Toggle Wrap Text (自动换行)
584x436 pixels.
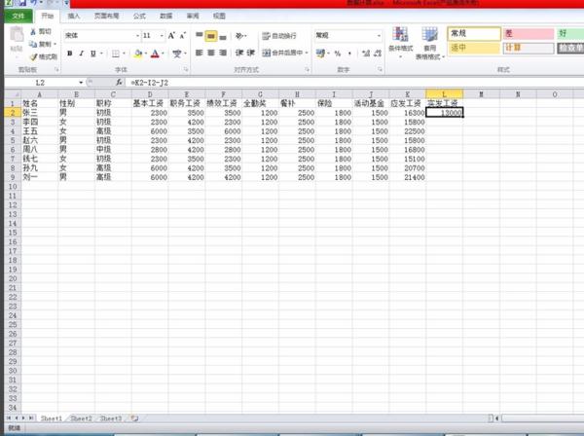[x=281, y=35]
